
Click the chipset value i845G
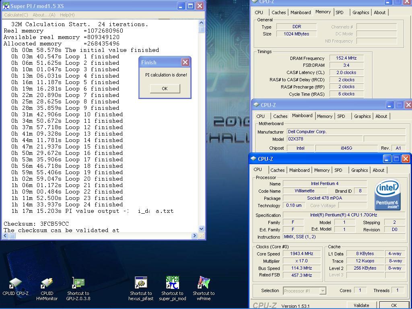point(346,148)
